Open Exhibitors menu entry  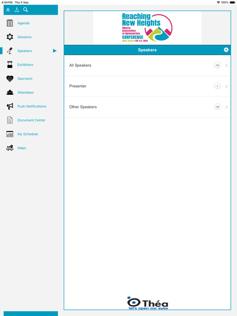click(25, 65)
